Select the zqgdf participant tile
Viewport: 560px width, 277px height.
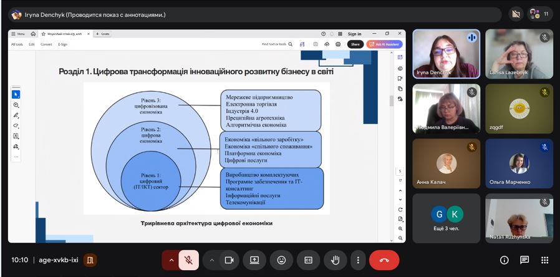pos(519,109)
